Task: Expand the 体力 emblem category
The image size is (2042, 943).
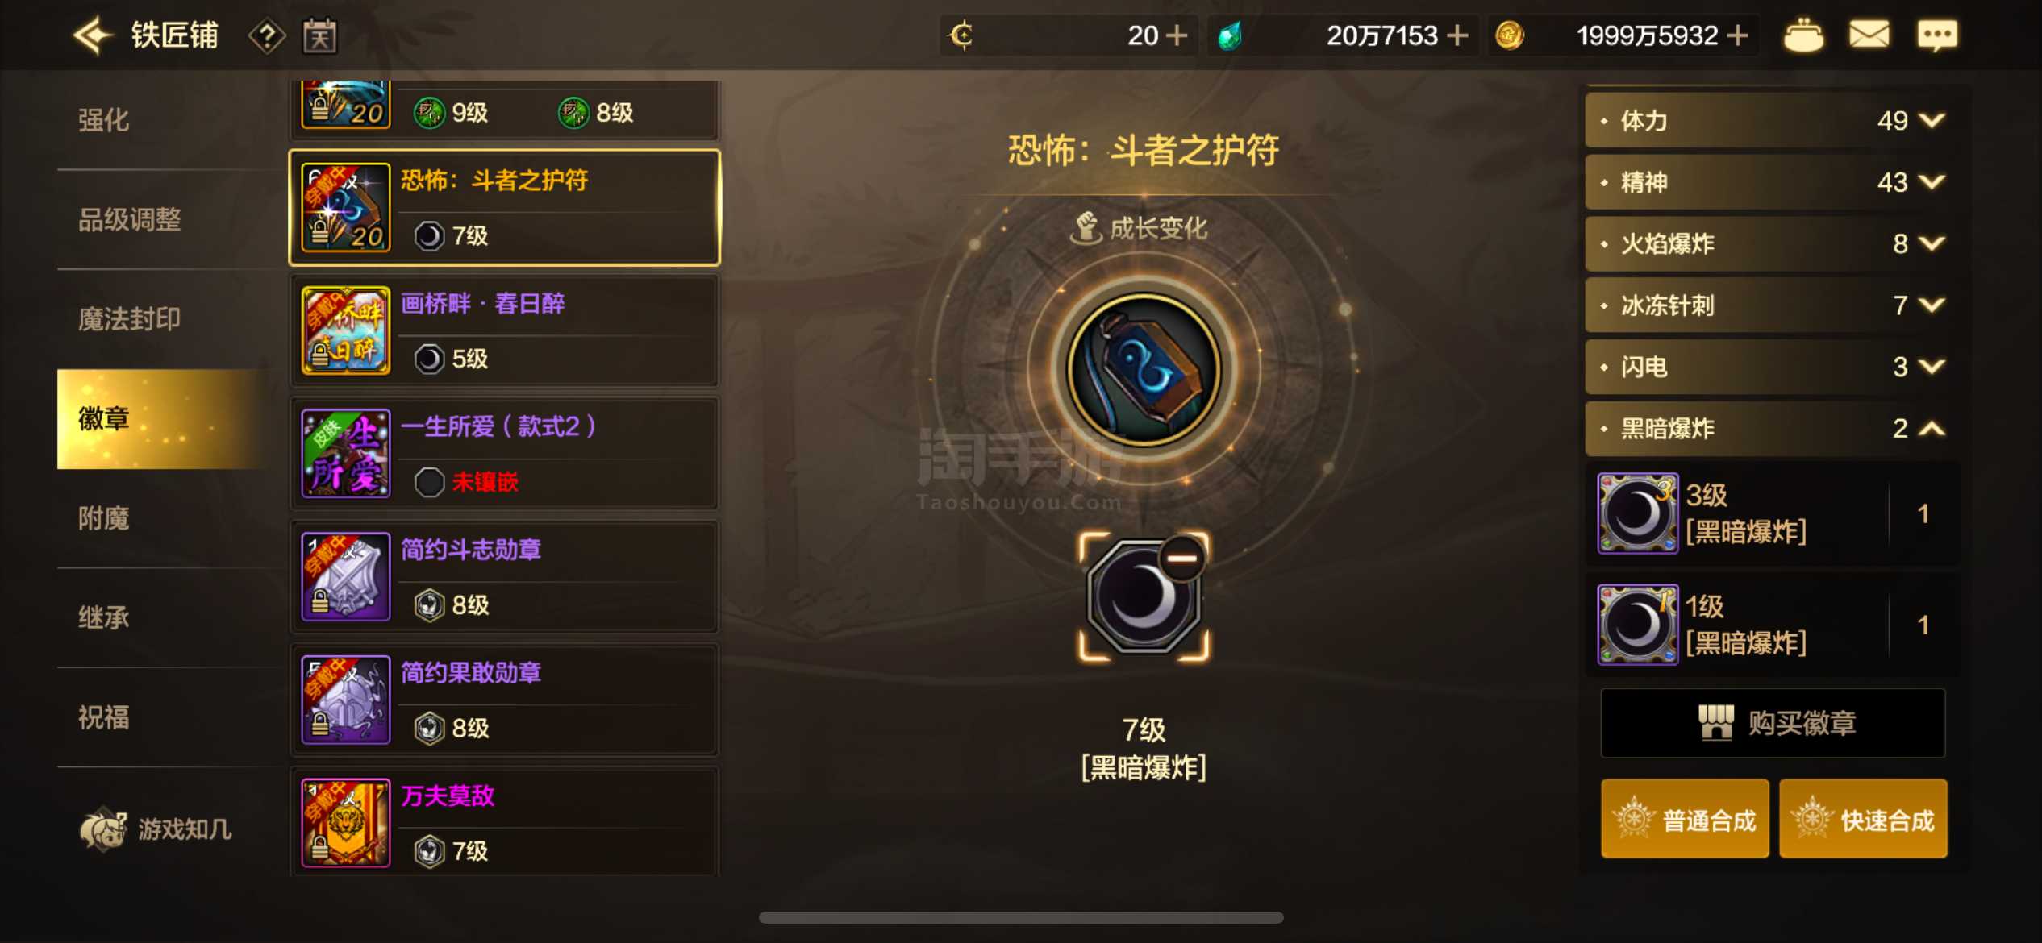Action: (x=1771, y=120)
